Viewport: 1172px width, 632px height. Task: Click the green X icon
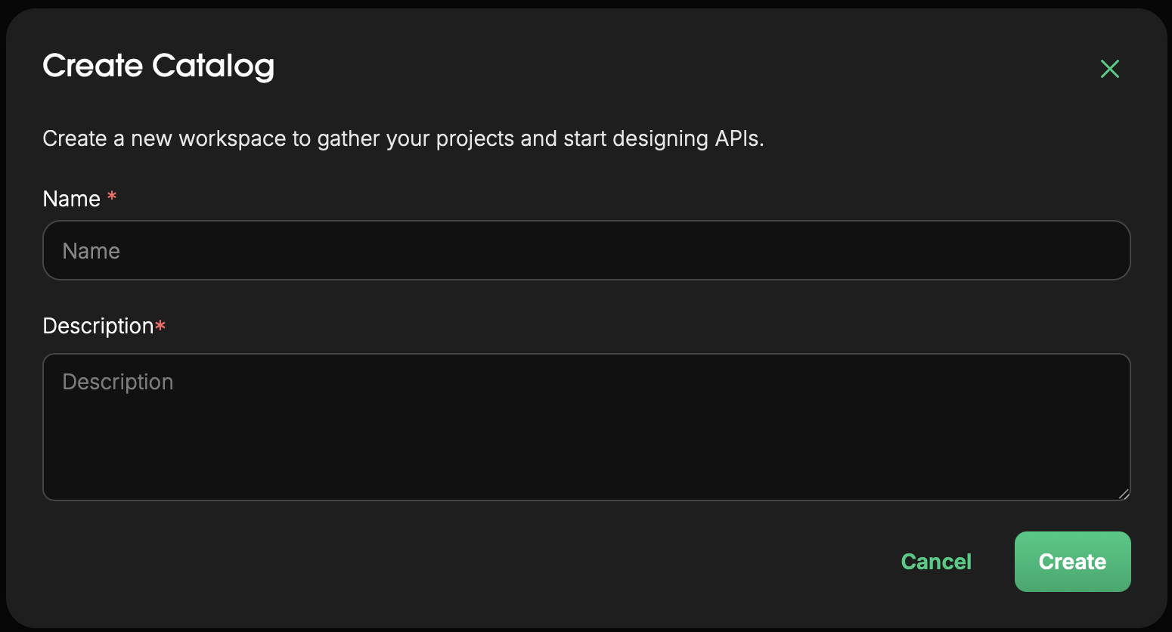click(1109, 69)
